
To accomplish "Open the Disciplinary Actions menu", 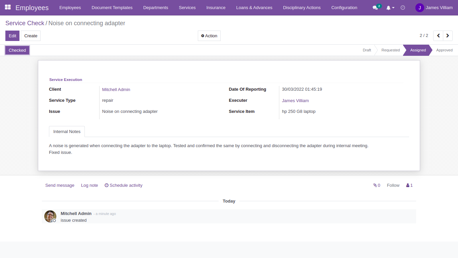I will pos(301,7).
